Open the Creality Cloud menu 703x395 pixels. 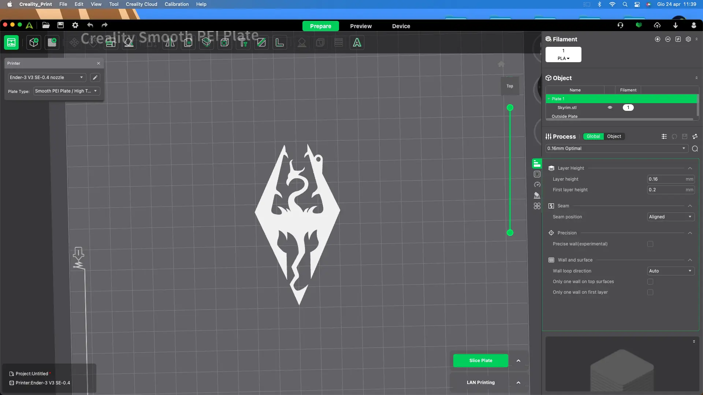pyautogui.click(x=141, y=4)
